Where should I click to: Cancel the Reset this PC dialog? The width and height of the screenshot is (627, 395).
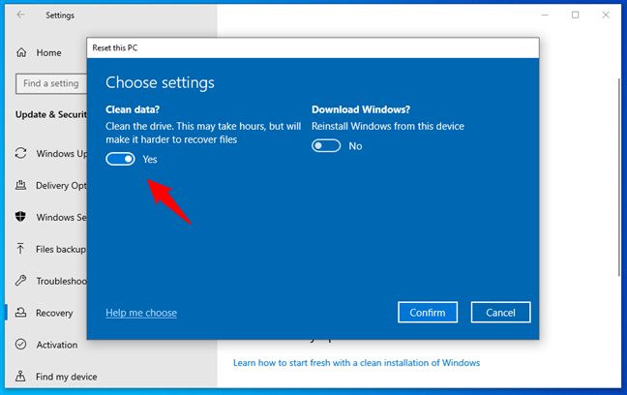[x=500, y=312]
